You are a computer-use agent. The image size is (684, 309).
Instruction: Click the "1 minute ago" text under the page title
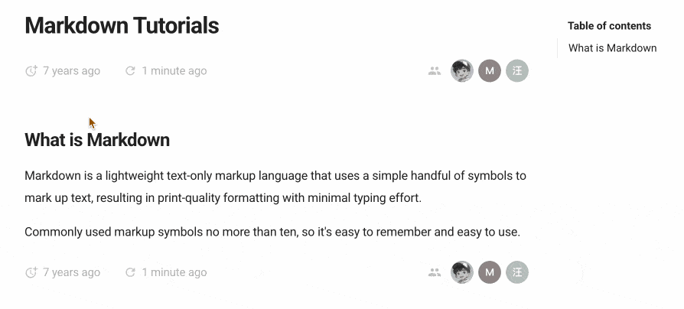pos(174,71)
